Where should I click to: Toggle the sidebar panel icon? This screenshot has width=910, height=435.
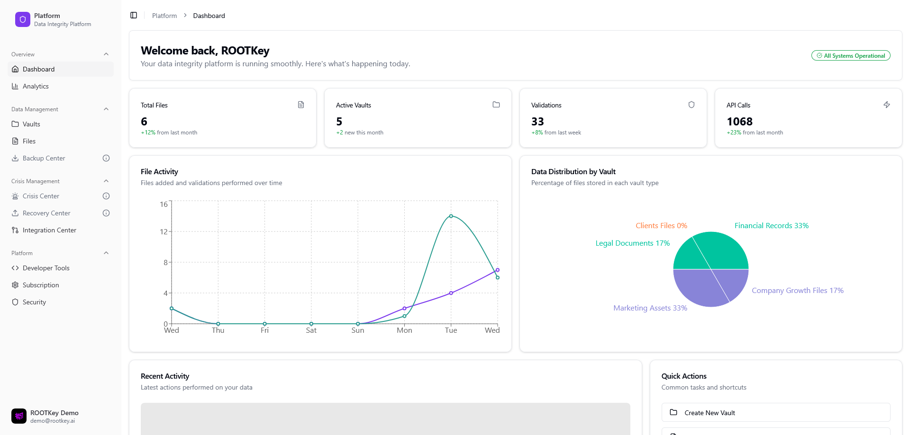(x=134, y=15)
